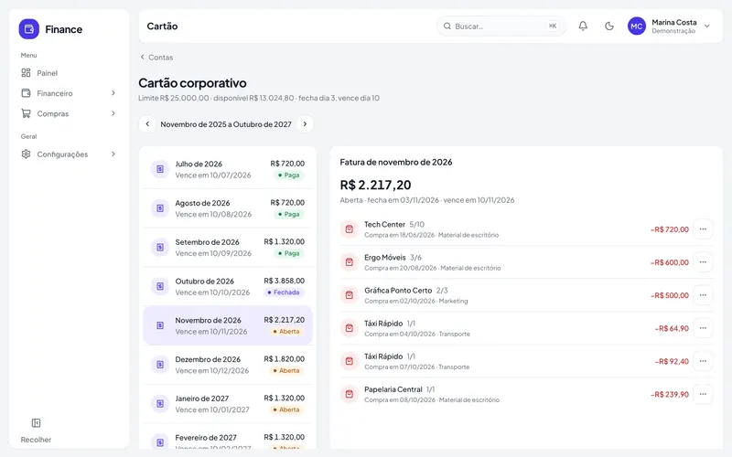Click the Agosto de 2026 invoice icon
The height and width of the screenshot is (457, 732).
point(160,208)
